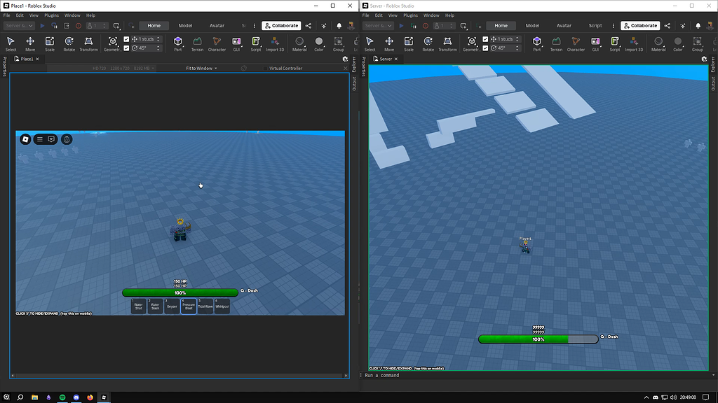Viewport: 718px width, 403px height.
Task: Select the Tidal Wave ability slot
Action: 205,306
